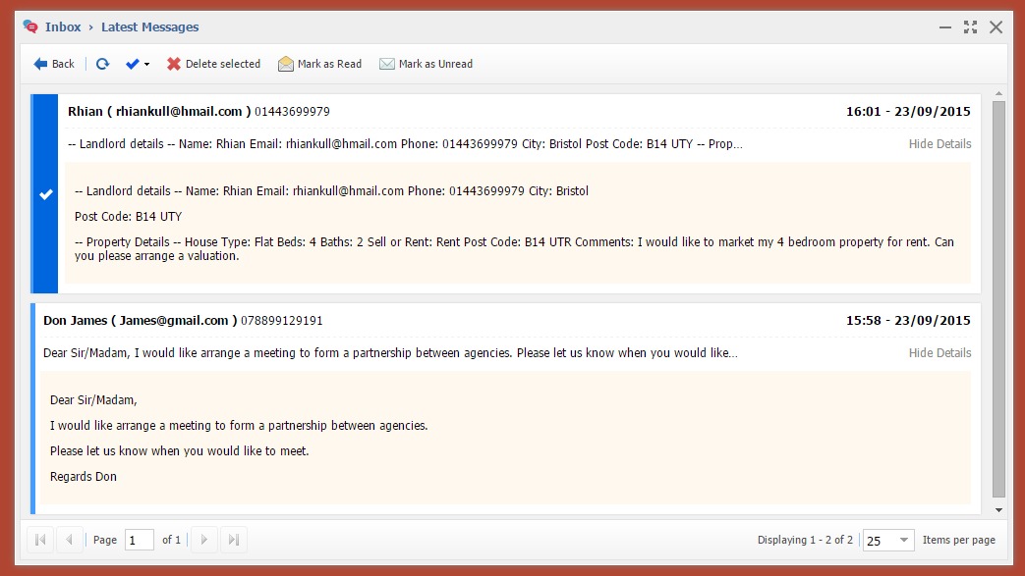Deselect Rhian's message checkmark
This screenshot has width=1025, height=576.
pyautogui.click(x=45, y=194)
